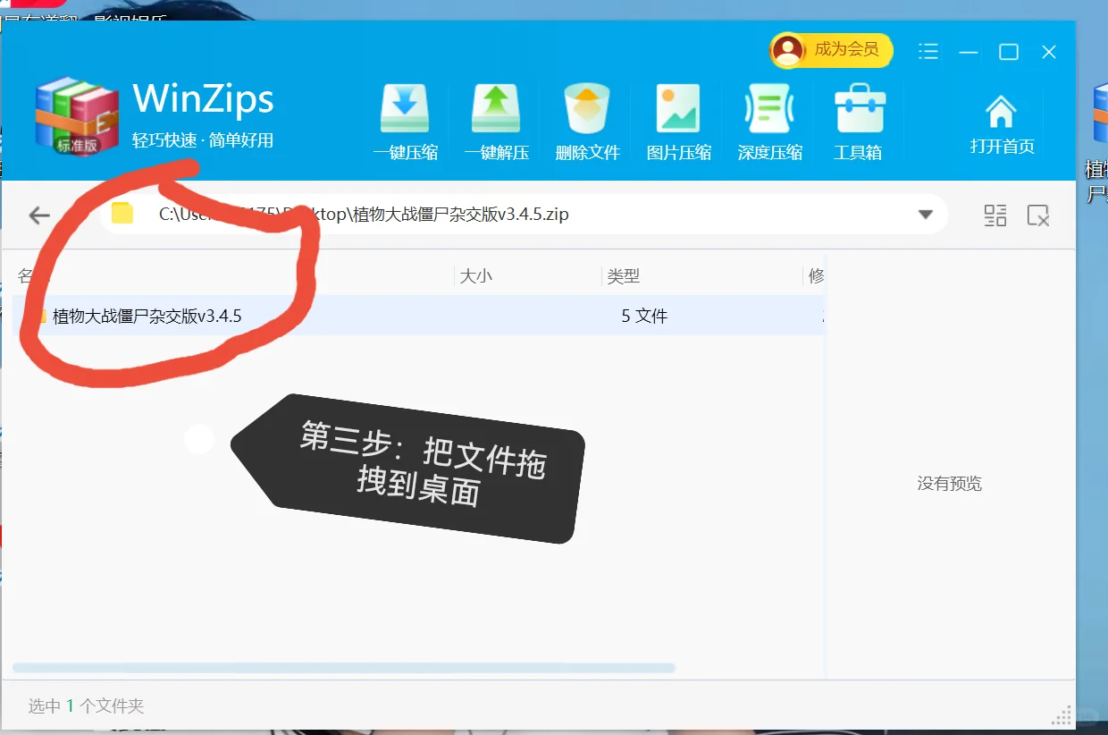This screenshot has height=735, width=1108.
Task: Sort files by the 类型 column header
Action: 625,275
